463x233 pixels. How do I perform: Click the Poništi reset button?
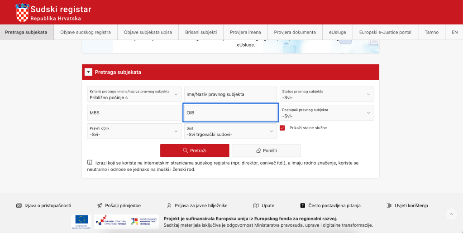266,150
